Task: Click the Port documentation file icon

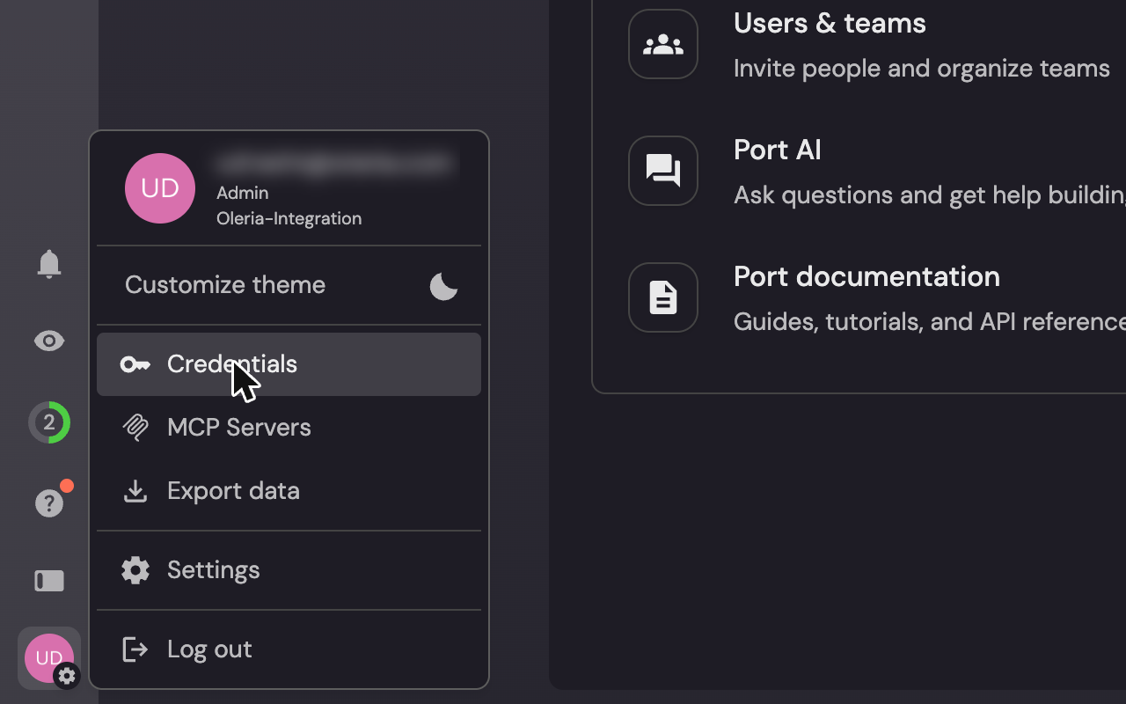Action: [663, 297]
